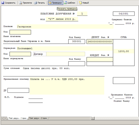Select the sum field 1200,00
The image size is (139, 125).
pyautogui.click(x=124, y=51)
